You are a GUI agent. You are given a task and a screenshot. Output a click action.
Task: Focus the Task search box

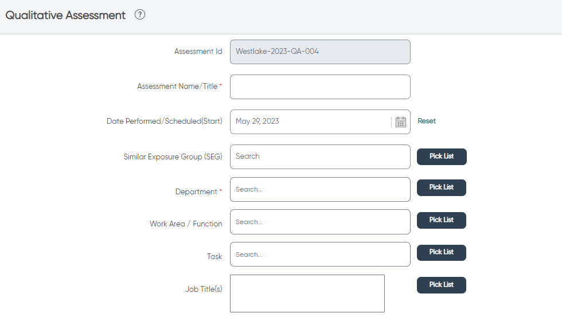click(320, 255)
